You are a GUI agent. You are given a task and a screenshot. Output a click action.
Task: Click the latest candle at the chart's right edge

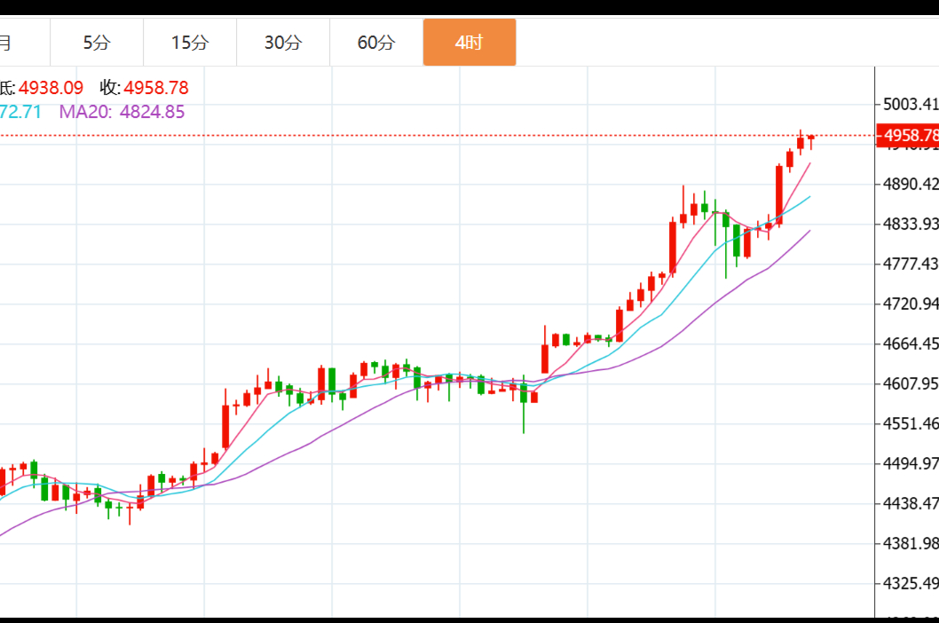[x=810, y=138]
